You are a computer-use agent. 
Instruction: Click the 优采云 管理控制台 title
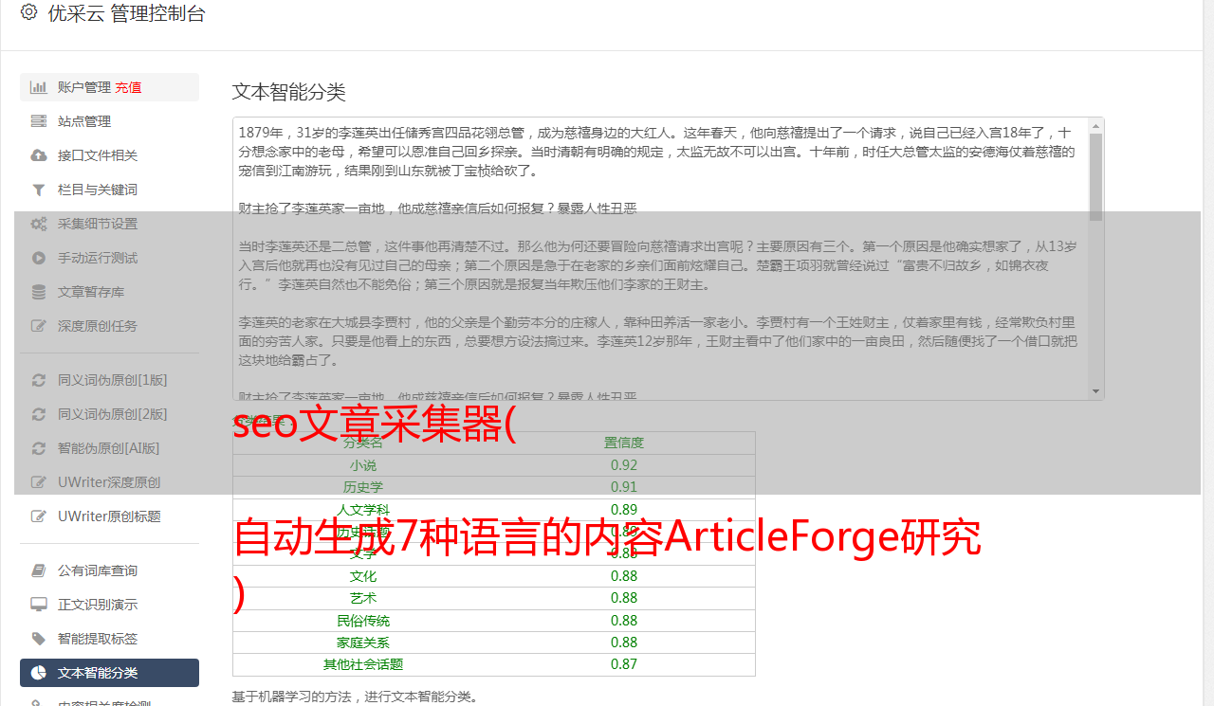tap(126, 13)
